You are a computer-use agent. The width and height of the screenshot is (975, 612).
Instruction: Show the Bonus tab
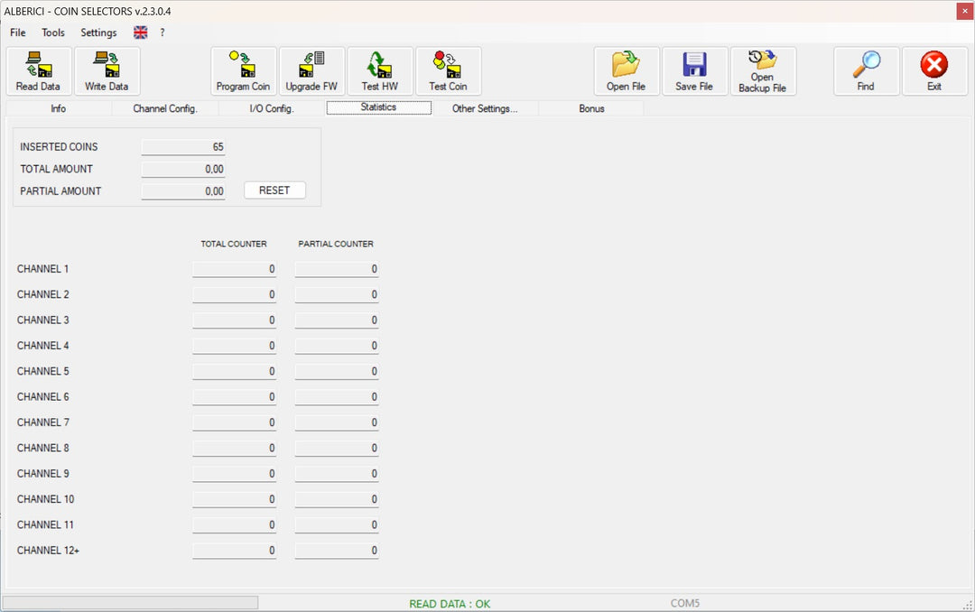591,108
